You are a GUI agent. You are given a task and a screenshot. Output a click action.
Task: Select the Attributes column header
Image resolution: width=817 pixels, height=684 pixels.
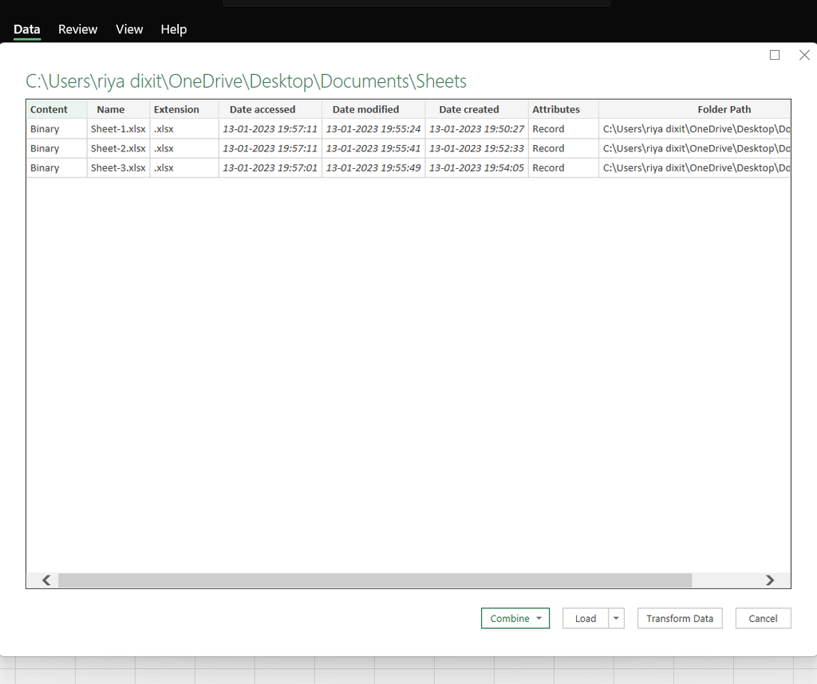coord(563,109)
